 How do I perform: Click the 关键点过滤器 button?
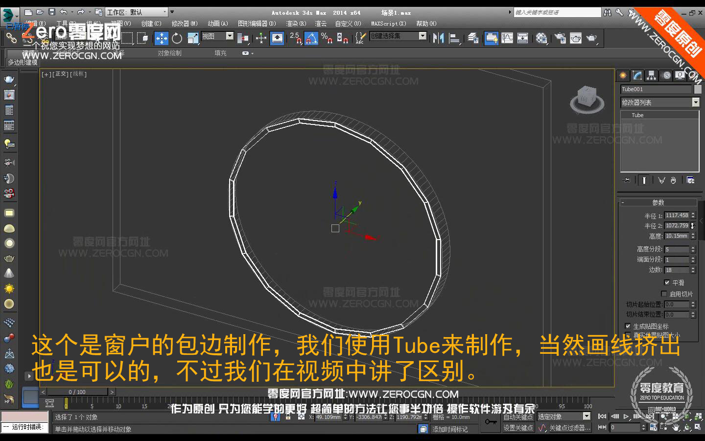(570, 428)
